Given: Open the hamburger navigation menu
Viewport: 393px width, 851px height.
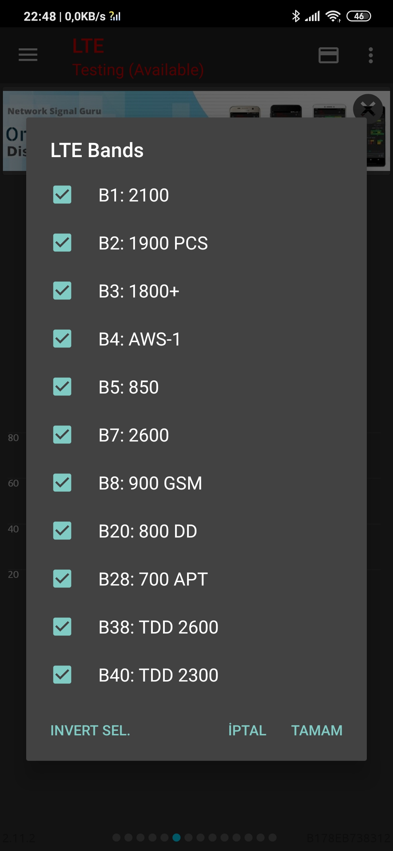Looking at the screenshot, I should [28, 55].
